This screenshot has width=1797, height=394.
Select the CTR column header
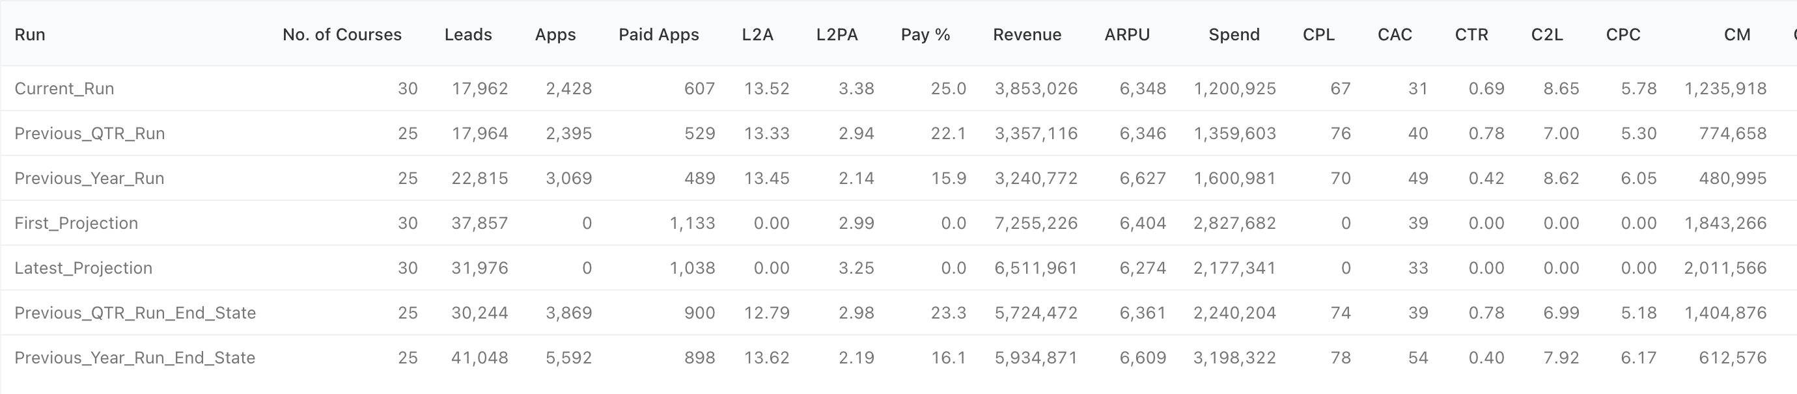[1471, 35]
